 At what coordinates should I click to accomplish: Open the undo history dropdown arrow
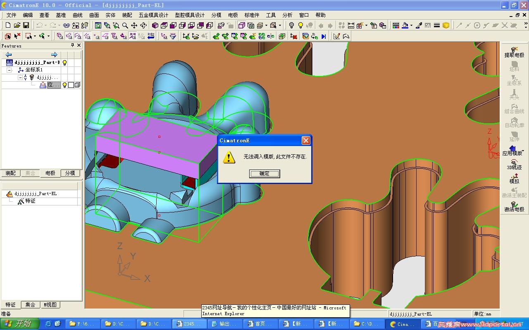click(45, 26)
